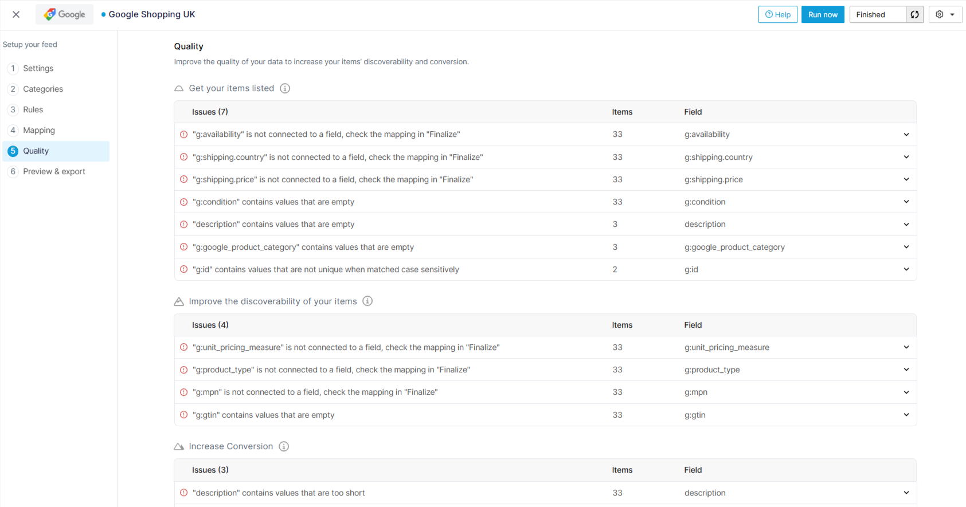Click the Finished status field
The width and height of the screenshot is (966, 507).
[x=877, y=15]
